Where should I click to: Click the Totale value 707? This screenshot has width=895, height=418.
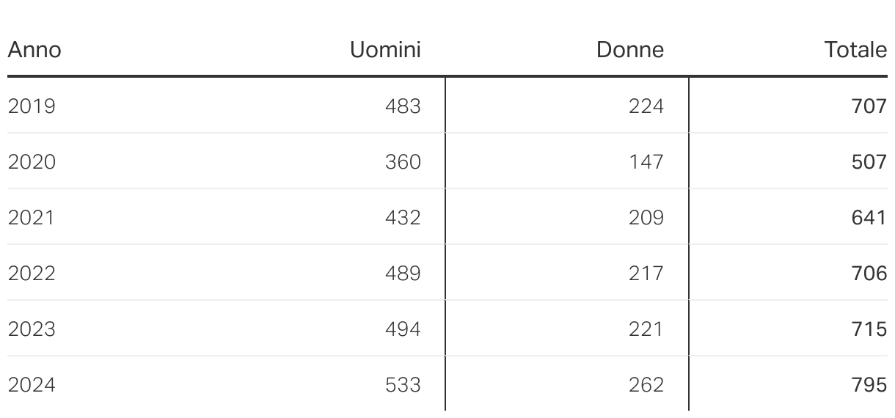(869, 106)
